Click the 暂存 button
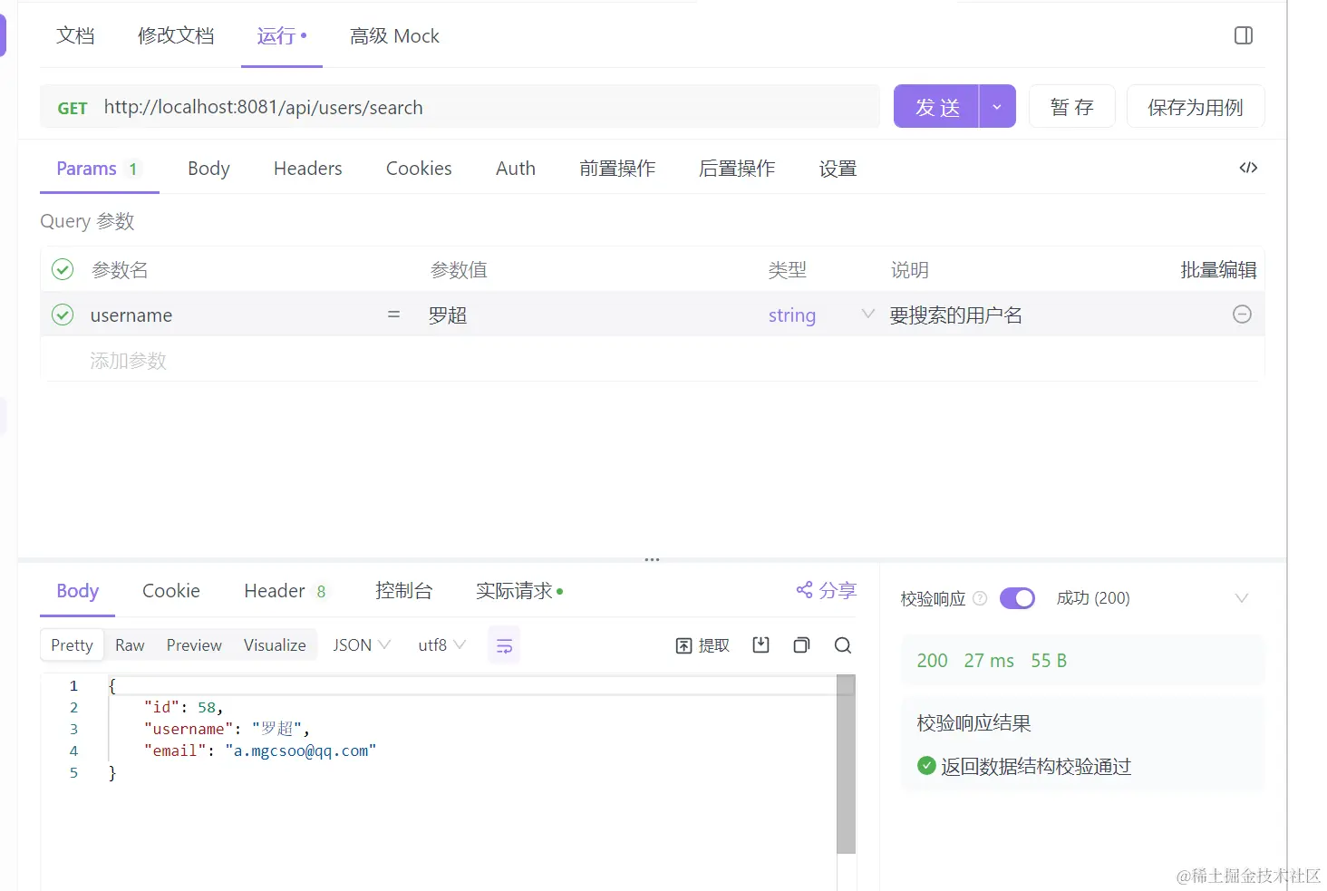The height and width of the screenshot is (891, 1327). pyautogui.click(x=1071, y=107)
